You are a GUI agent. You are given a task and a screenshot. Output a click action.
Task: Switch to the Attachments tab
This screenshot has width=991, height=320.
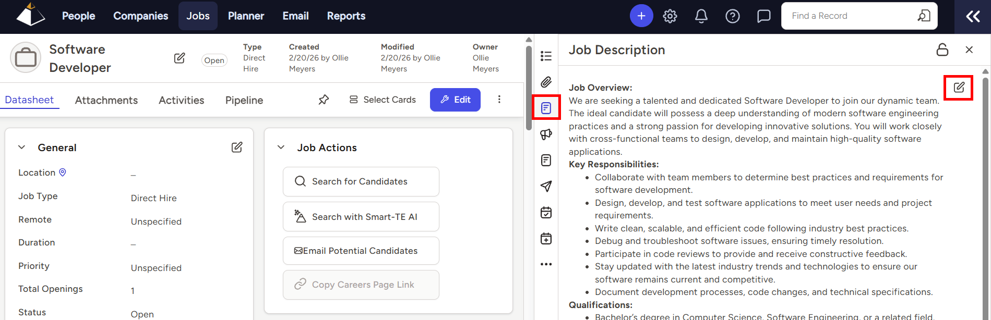[106, 100]
